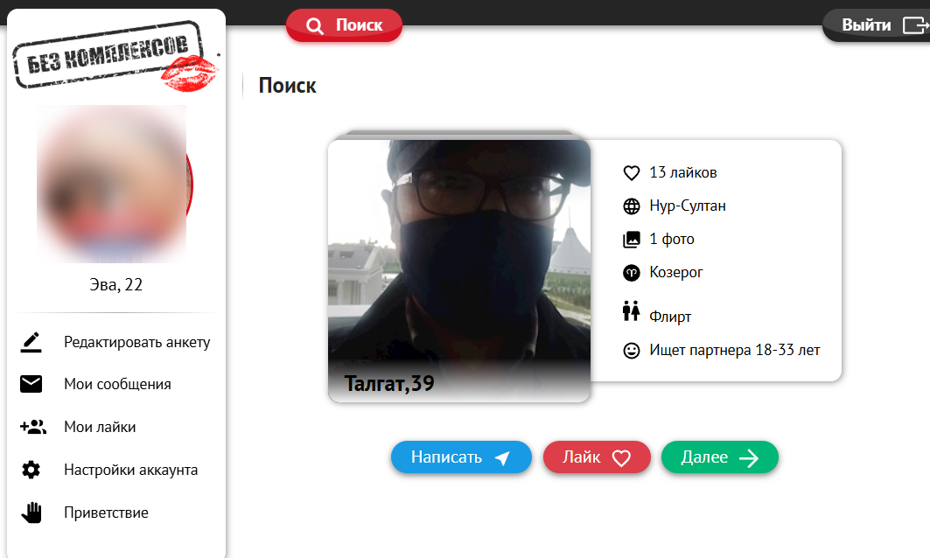
Task: Click the couple icon beside Флирт
Action: [631, 310]
